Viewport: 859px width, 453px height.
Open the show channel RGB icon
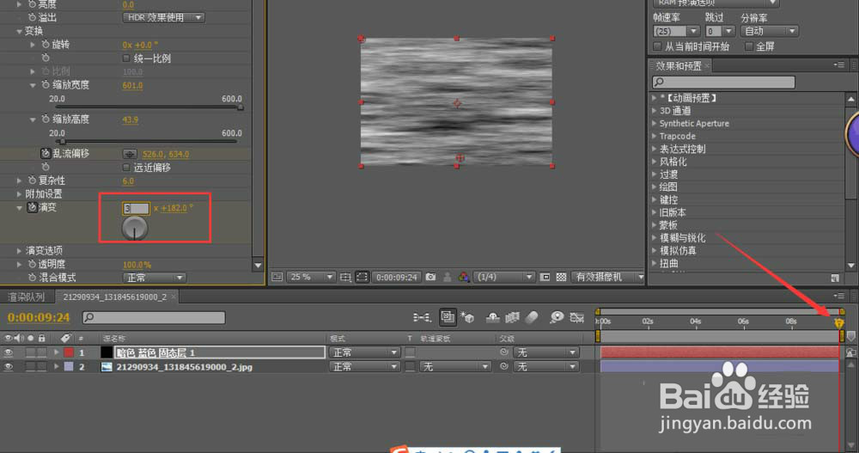tap(464, 277)
